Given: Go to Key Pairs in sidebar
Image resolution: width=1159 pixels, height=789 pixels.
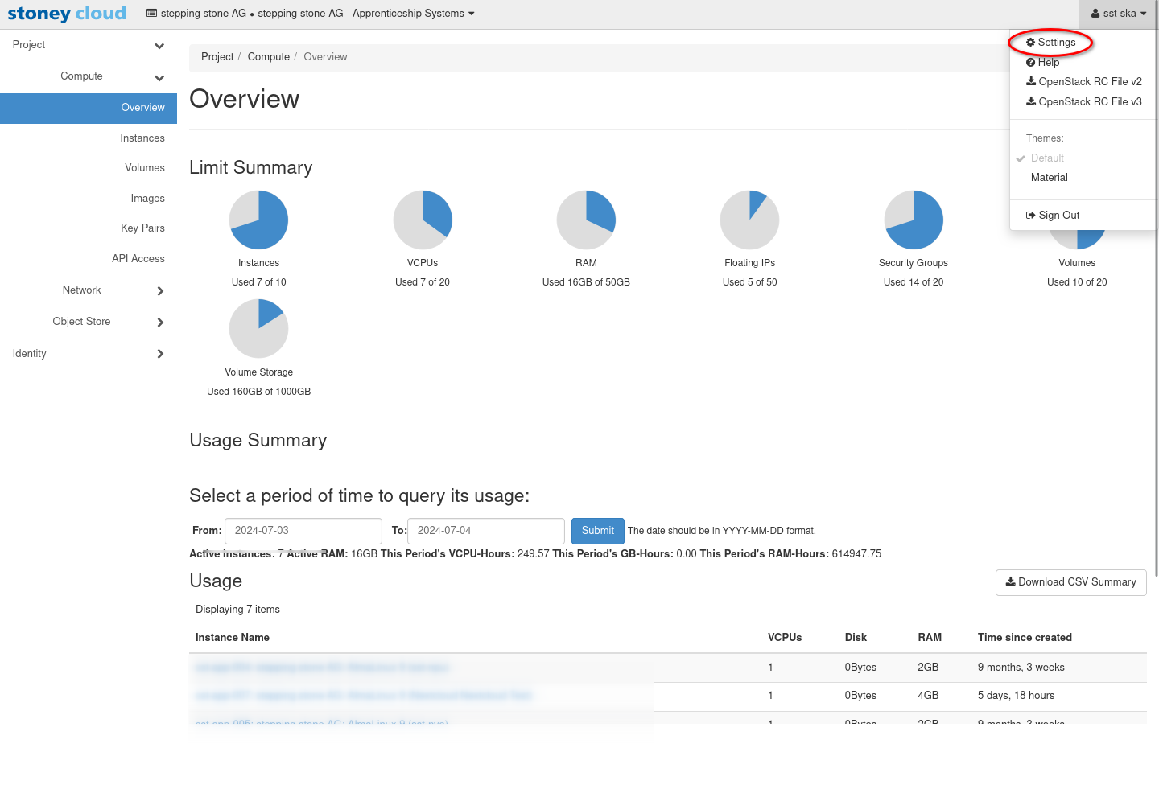Looking at the screenshot, I should tap(142, 228).
